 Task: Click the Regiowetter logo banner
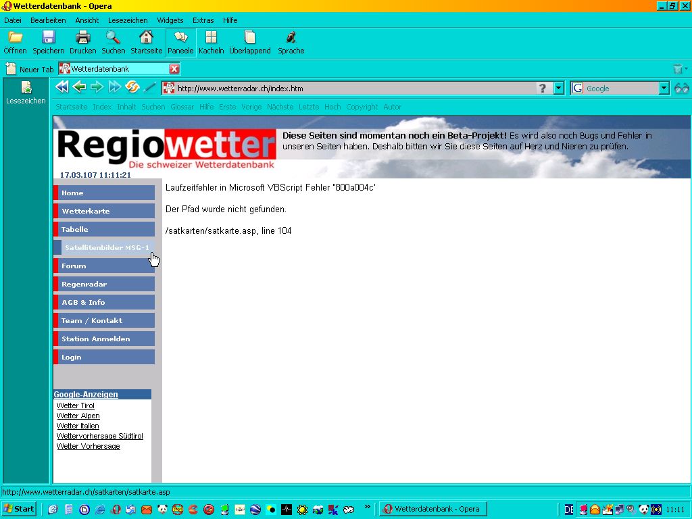[166, 148]
